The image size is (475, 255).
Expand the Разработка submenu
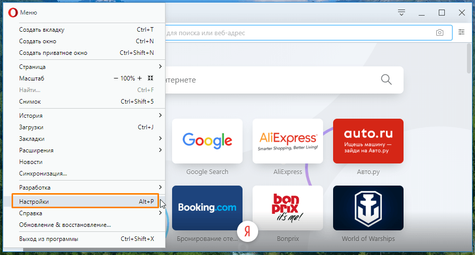click(84, 188)
